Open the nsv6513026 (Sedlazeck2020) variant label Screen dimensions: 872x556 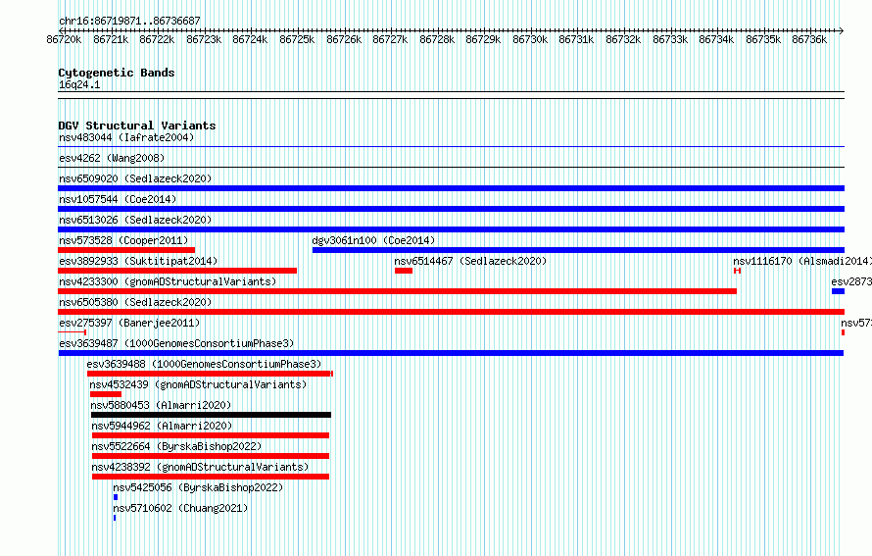pos(135,220)
